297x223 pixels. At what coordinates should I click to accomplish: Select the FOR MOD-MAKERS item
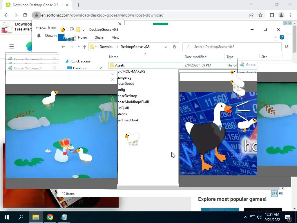pos(131,71)
